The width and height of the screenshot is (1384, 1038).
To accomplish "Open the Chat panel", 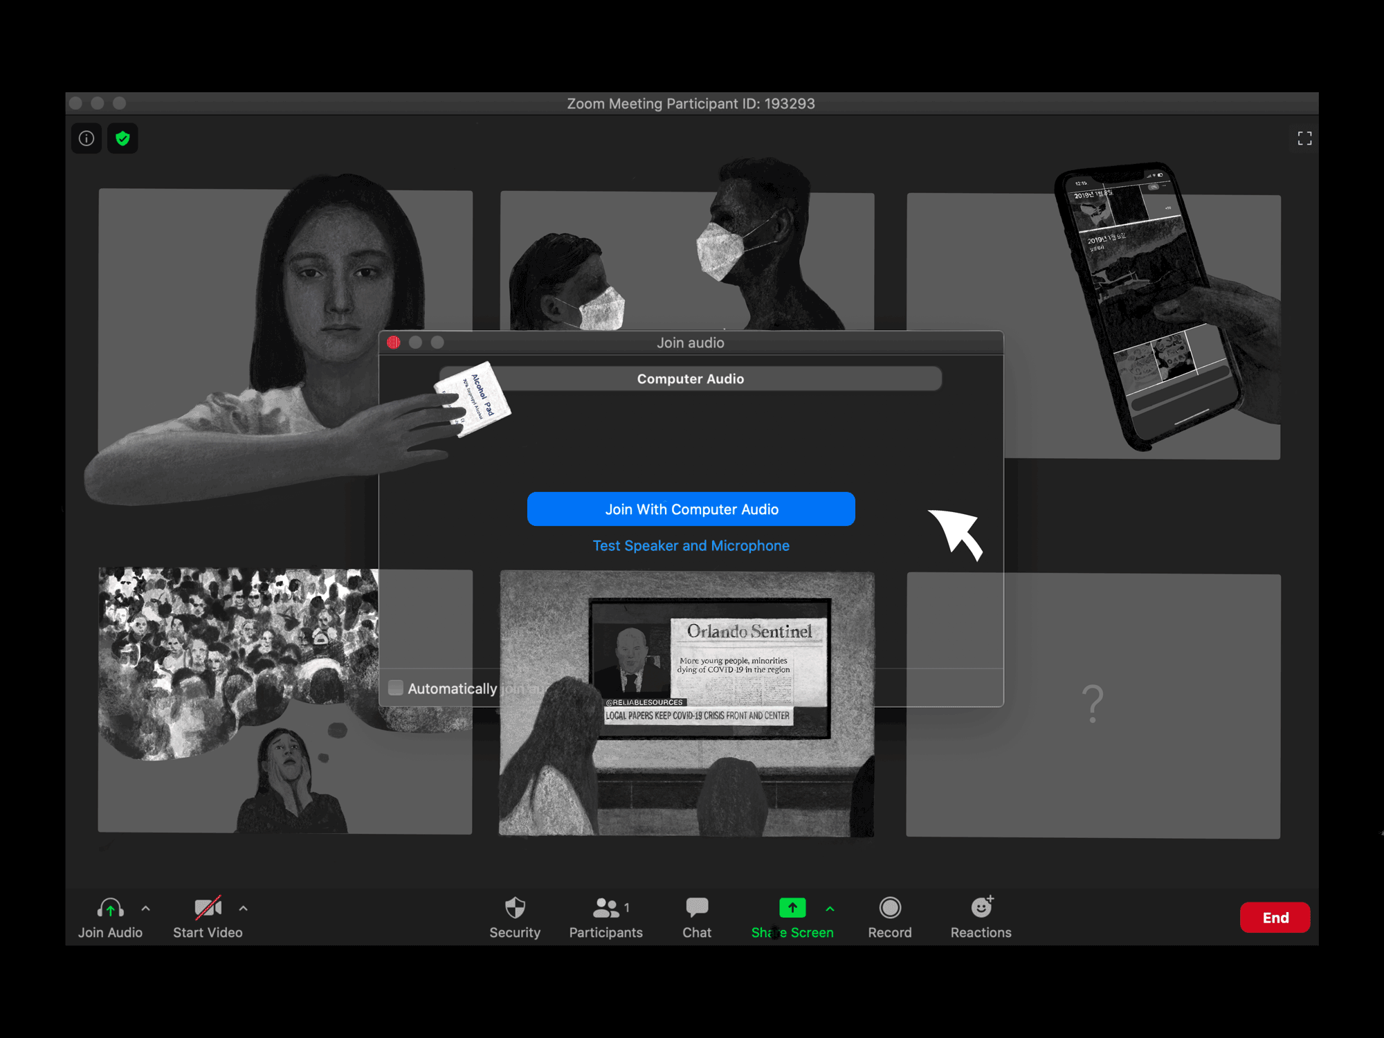I will click(x=697, y=908).
